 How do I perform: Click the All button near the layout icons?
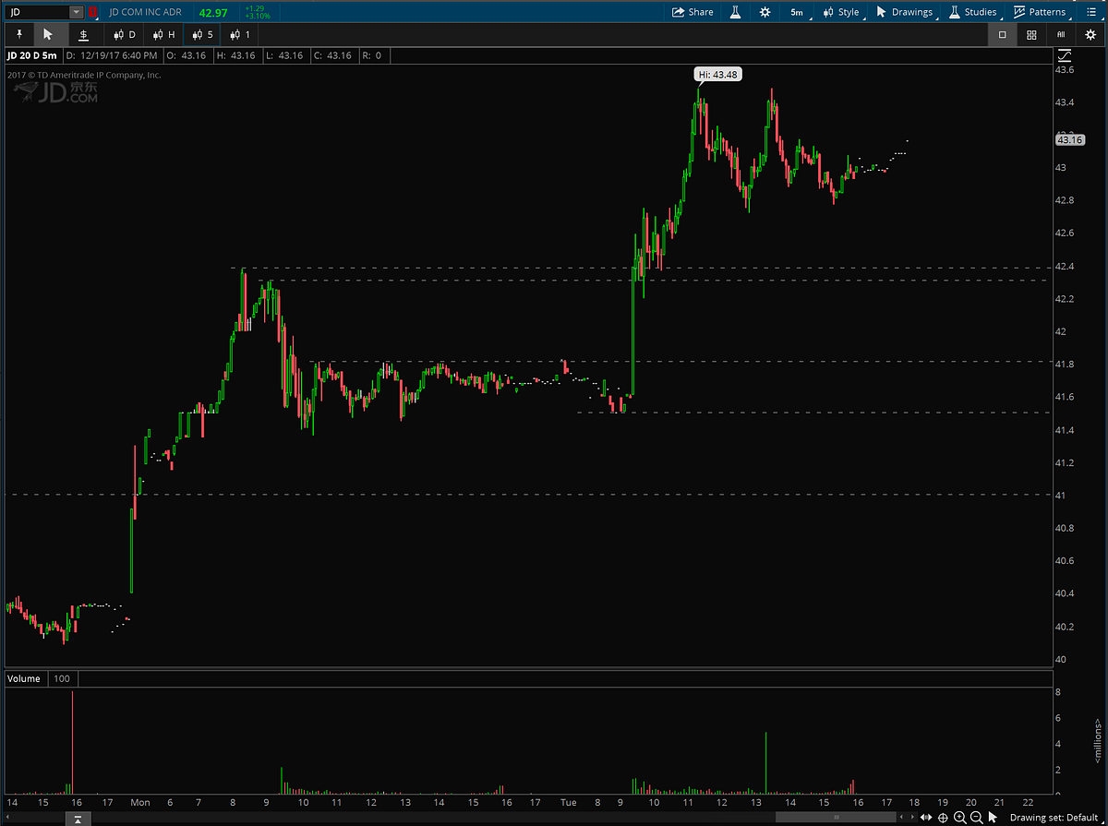pos(1060,33)
